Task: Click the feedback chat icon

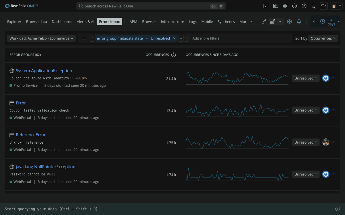Action: [x=314, y=6]
